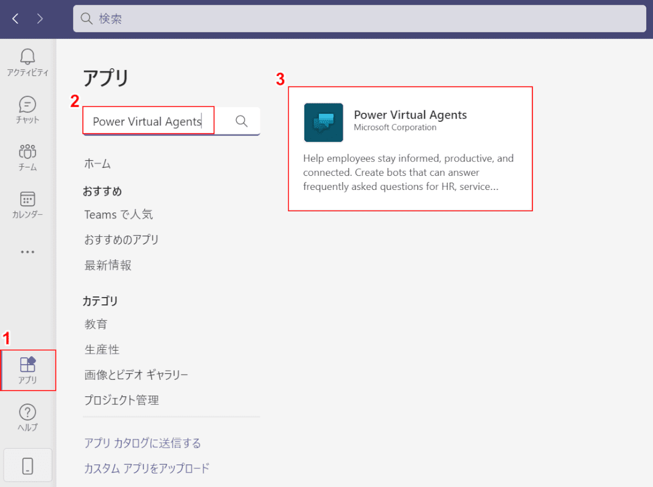Select プロジェクト管理 category
Viewport: 653px width, 487px height.
(122, 400)
